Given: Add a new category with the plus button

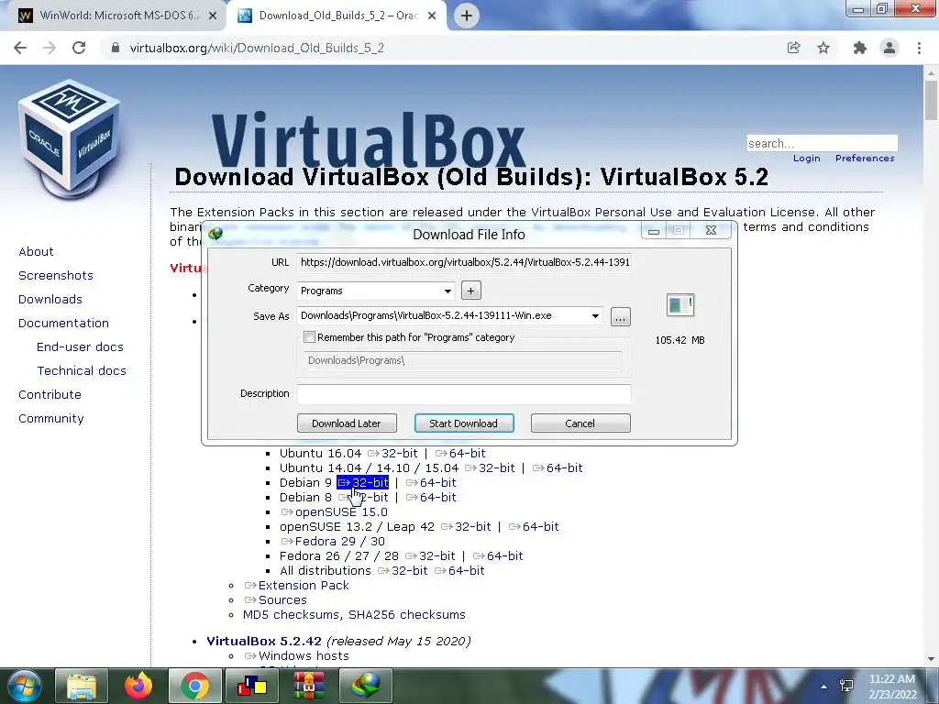Looking at the screenshot, I should point(470,291).
